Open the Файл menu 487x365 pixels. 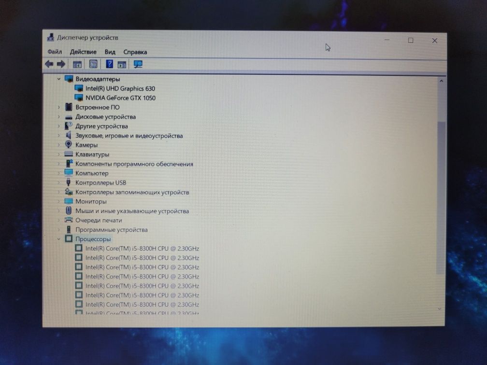55,52
